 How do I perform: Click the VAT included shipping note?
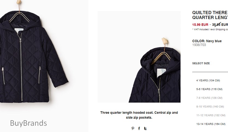click(x=210, y=29)
